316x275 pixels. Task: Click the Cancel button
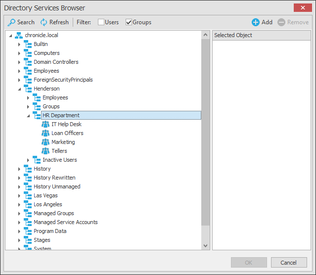[289, 262]
